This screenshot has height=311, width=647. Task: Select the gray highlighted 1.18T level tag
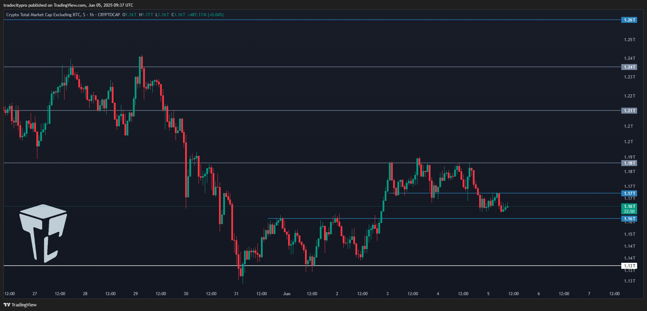click(629, 163)
